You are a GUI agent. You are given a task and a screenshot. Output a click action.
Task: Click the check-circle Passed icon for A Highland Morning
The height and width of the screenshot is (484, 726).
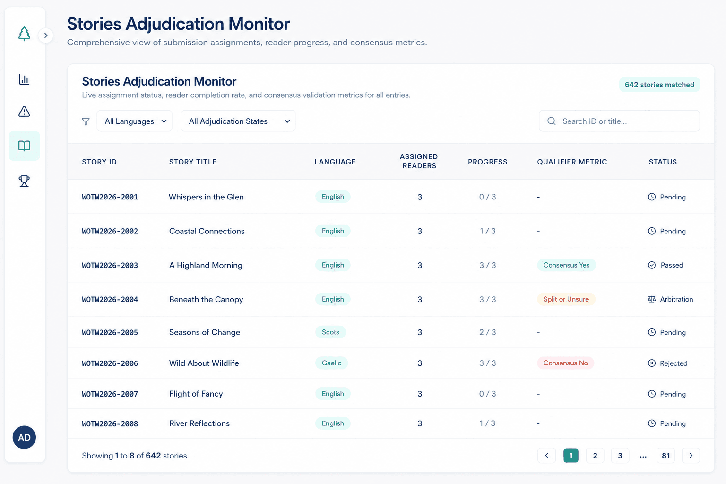click(x=652, y=265)
